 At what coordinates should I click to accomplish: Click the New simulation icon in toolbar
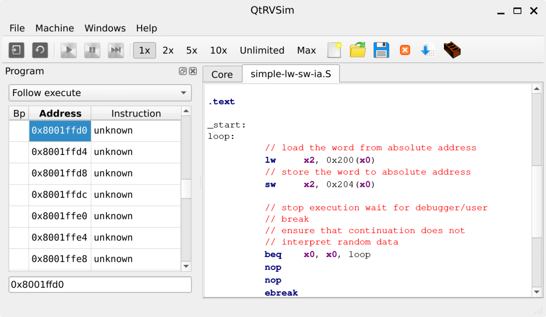coord(16,50)
